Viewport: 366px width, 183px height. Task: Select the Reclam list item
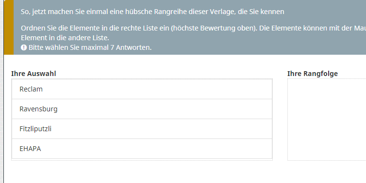tap(142, 89)
